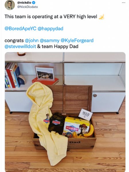The width and height of the screenshot is (129, 172).
Task: Click the Happy Dad 12-pack box in photo
Action: [76, 127]
